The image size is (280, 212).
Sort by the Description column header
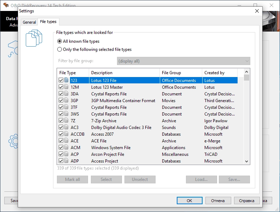point(124,73)
